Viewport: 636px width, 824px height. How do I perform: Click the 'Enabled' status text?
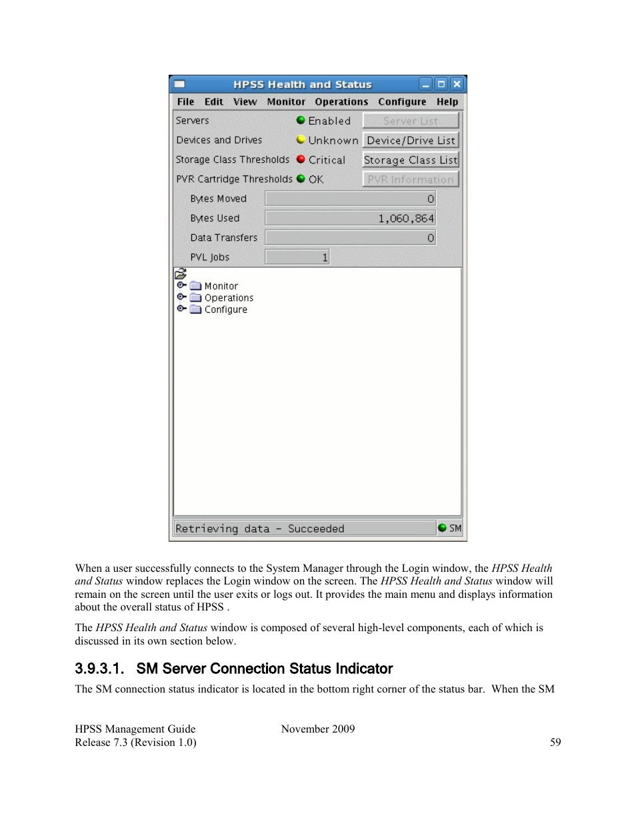click(329, 121)
